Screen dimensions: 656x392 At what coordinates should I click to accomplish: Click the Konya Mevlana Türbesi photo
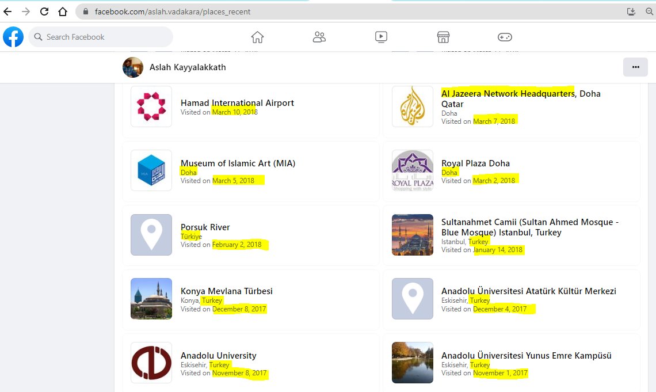pyautogui.click(x=151, y=299)
